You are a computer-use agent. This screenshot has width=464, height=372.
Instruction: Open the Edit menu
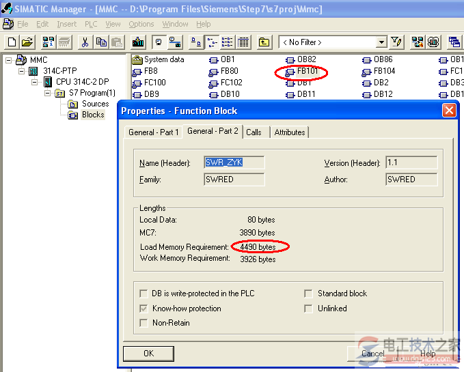(42, 24)
